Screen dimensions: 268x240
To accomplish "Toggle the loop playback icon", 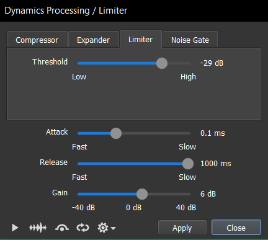I will (x=83, y=228).
